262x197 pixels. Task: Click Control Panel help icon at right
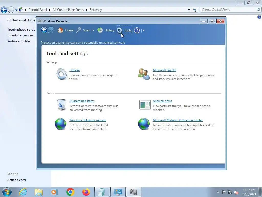pyautogui.click(x=259, y=17)
